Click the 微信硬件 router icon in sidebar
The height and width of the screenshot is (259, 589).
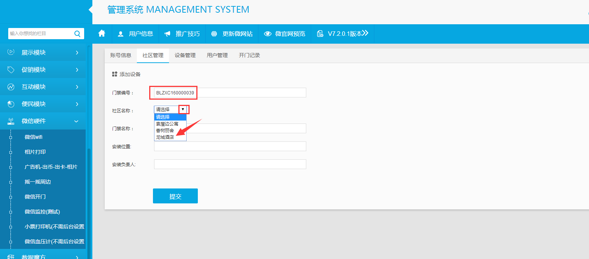tap(11, 121)
